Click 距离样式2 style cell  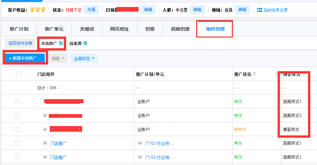pos(292,115)
